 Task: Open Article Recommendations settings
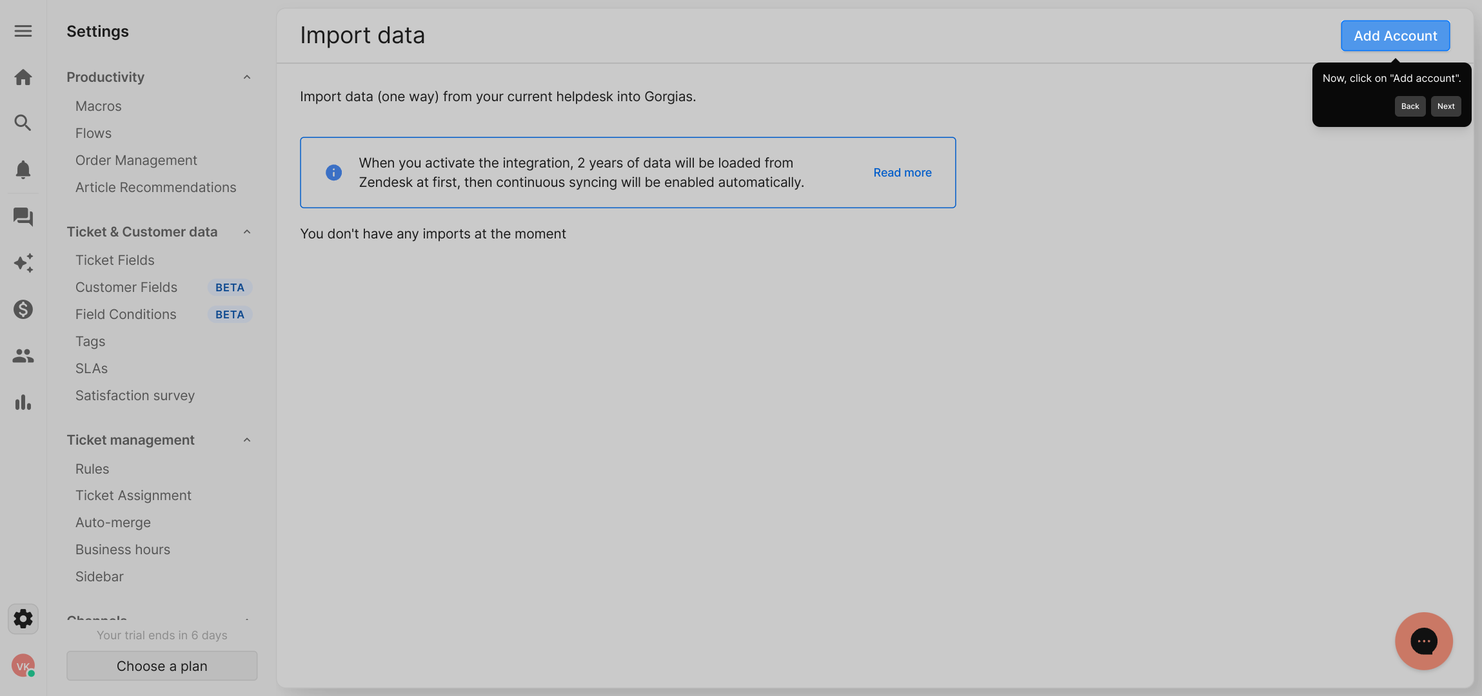tap(156, 188)
